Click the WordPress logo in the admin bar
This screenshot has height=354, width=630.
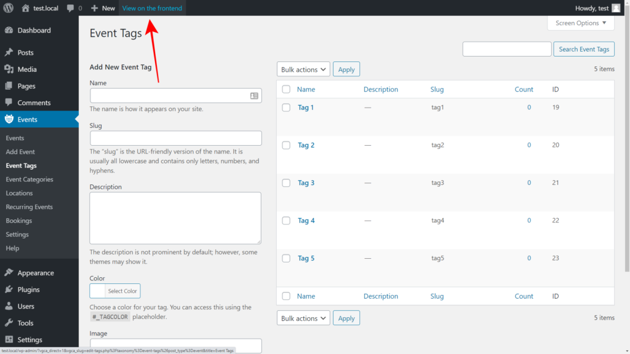coord(7,8)
